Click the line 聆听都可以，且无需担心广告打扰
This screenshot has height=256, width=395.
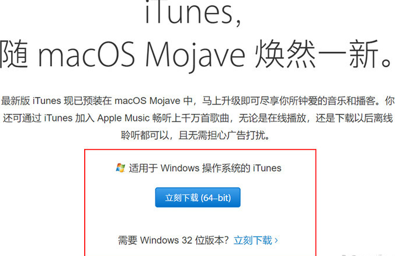coord(196,136)
